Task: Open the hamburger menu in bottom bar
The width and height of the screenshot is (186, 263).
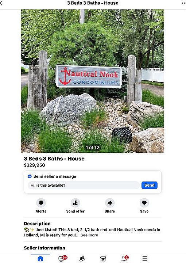Action: point(145,259)
